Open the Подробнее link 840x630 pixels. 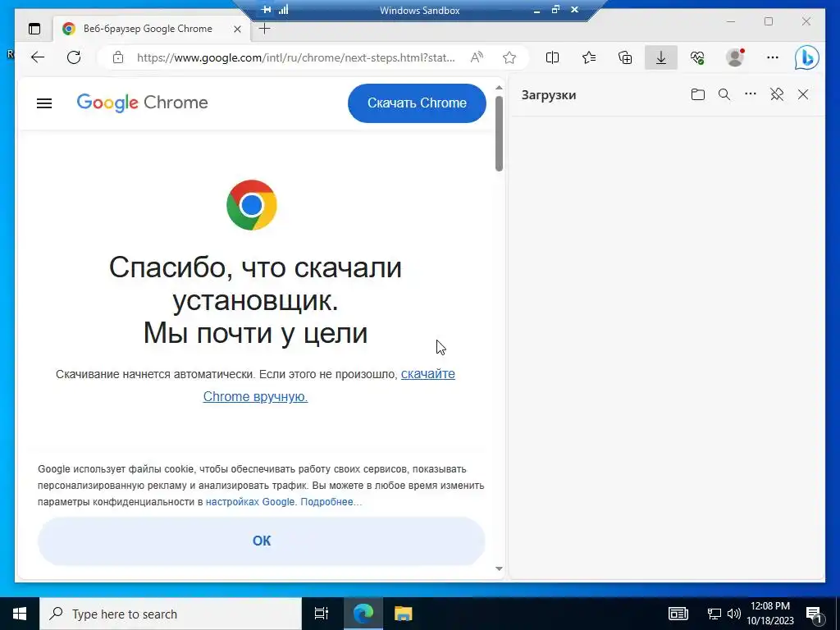pyautogui.click(x=331, y=502)
